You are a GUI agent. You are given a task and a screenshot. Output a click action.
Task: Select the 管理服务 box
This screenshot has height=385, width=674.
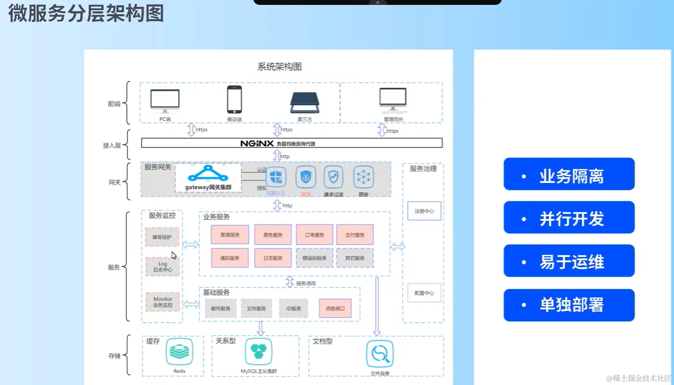230,235
